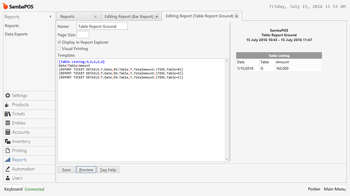
Task: Click the template line with TENC.Table=B
Action: click(x=121, y=69)
